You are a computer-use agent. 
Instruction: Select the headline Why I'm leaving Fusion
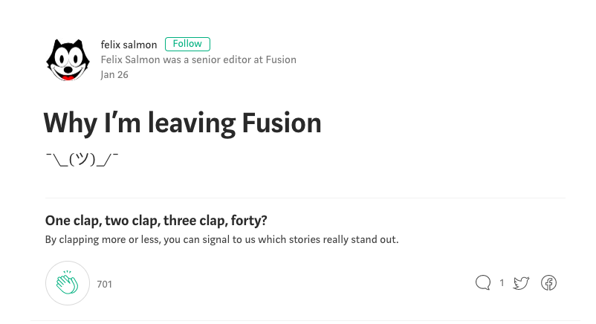[183, 123]
